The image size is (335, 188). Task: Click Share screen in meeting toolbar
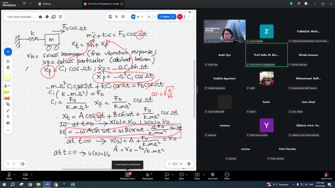pyautogui.click(x=197, y=175)
